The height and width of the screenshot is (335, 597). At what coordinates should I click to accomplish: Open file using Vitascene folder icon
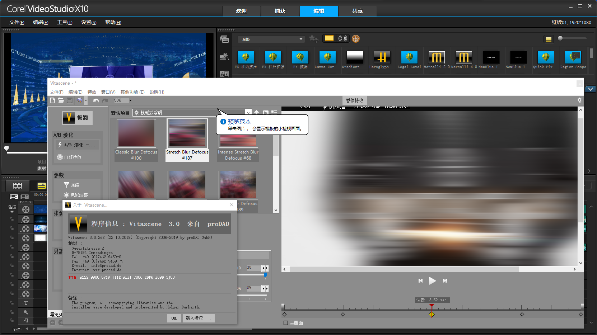[61, 100]
